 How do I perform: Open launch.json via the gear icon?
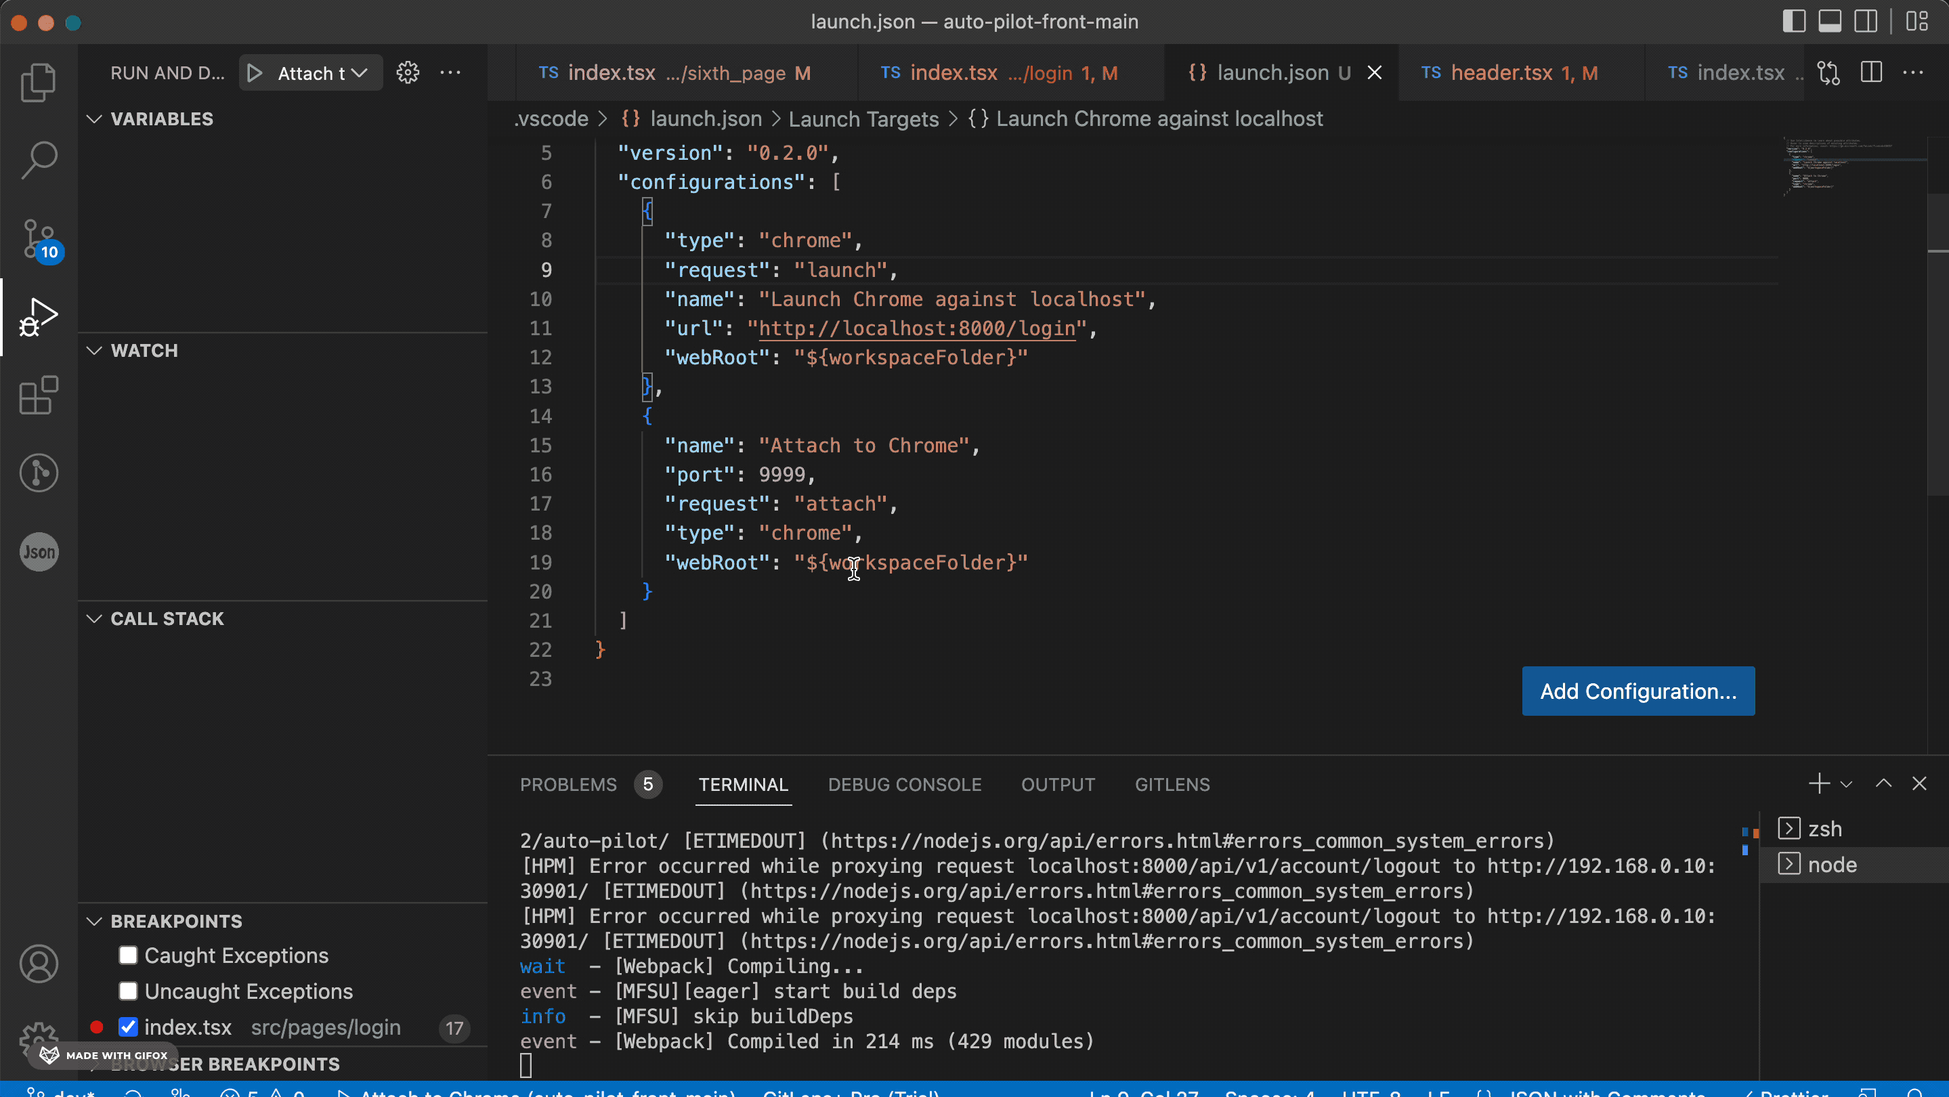point(408,73)
